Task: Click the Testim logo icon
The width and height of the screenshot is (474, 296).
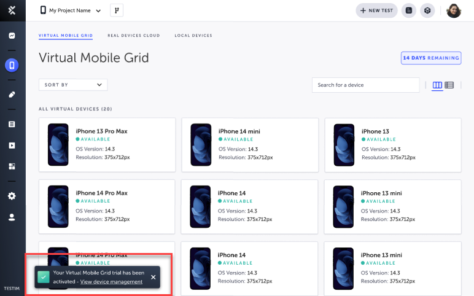Action: pyautogui.click(x=12, y=10)
